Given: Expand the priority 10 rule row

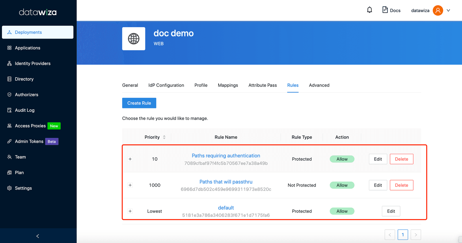Looking at the screenshot, I should tap(130, 159).
